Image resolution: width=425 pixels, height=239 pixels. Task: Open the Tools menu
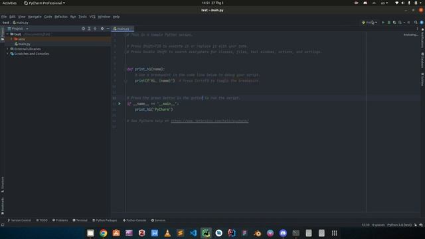click(x=82, y=17)
